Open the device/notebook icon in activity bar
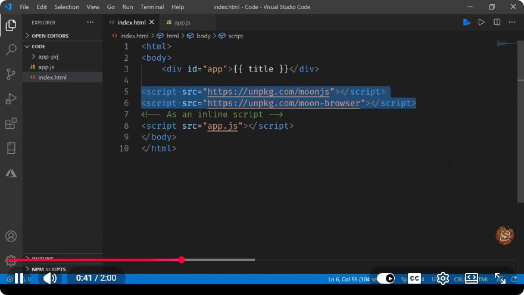 [x=11, y=148]
